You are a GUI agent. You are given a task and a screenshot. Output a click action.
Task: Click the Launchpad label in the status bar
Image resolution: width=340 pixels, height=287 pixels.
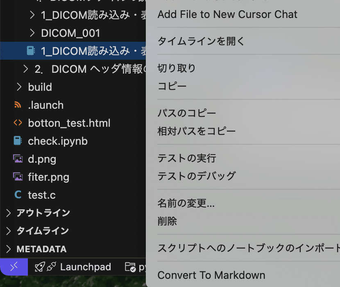[85, 267]
